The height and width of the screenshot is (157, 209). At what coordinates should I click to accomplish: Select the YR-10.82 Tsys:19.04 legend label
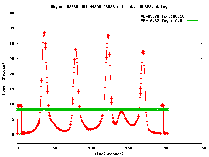[x=163, y=21]
